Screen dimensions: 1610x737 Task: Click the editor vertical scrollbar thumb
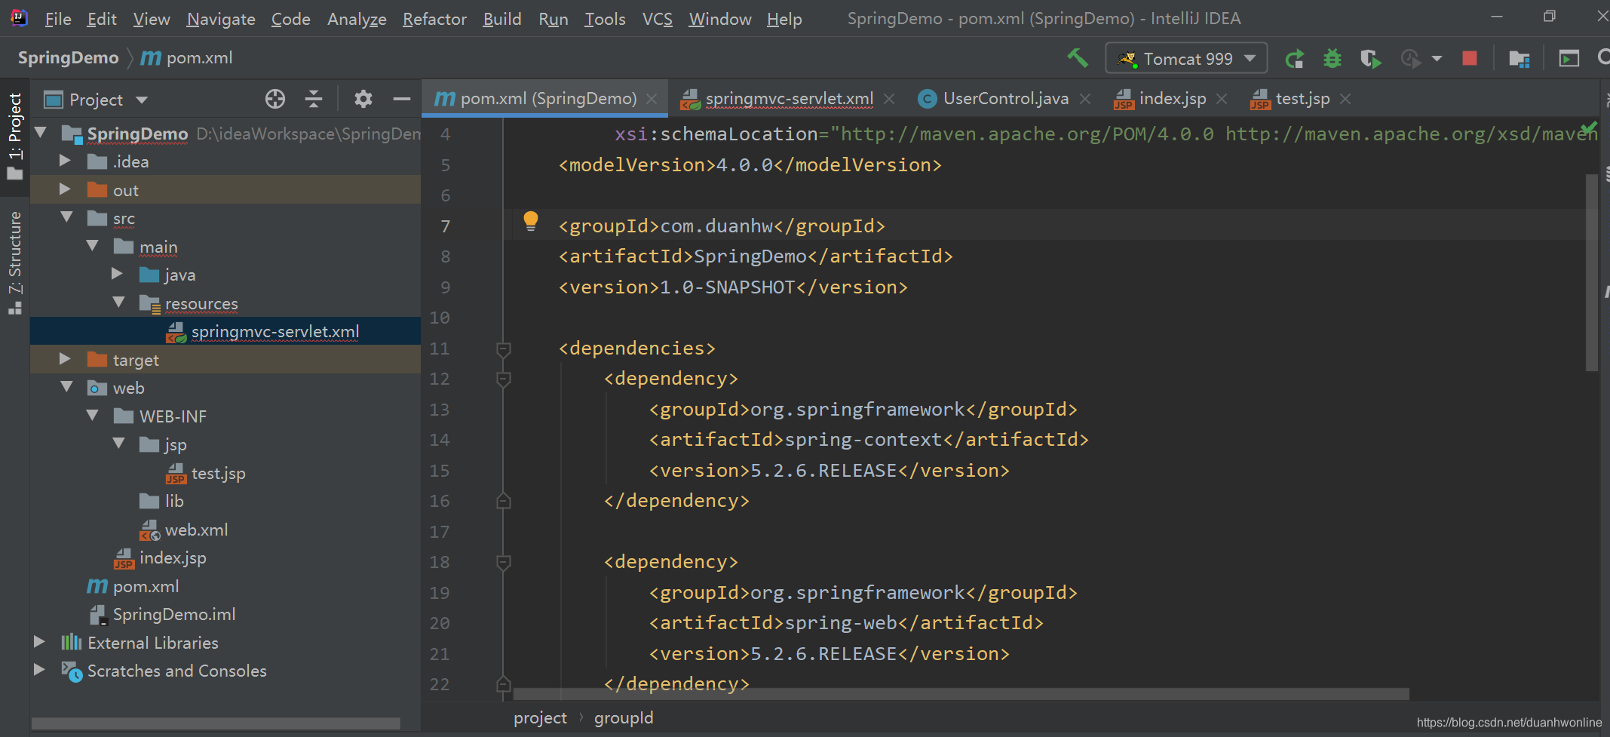1592,272
